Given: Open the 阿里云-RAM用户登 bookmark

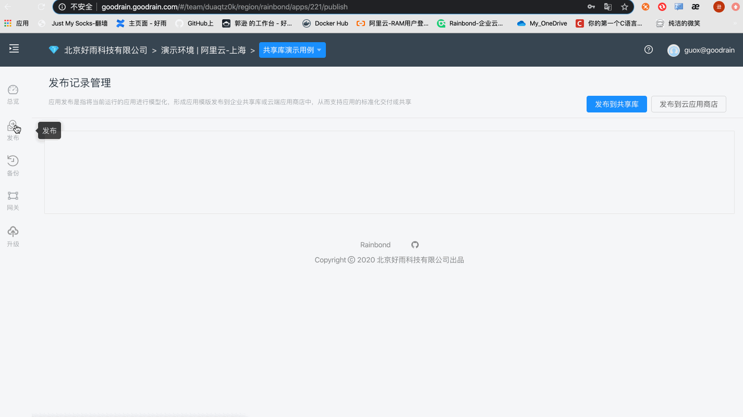Looking at the screenshot, I should (393, 23).
